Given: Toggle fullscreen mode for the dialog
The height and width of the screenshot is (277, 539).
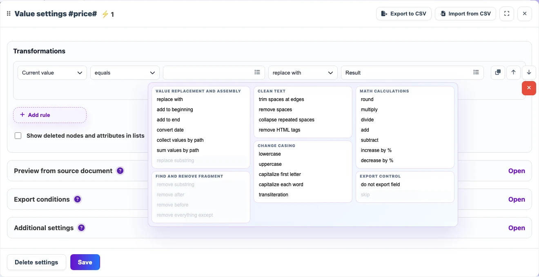Looking at the screenshot, I should [x=507, y=14].
